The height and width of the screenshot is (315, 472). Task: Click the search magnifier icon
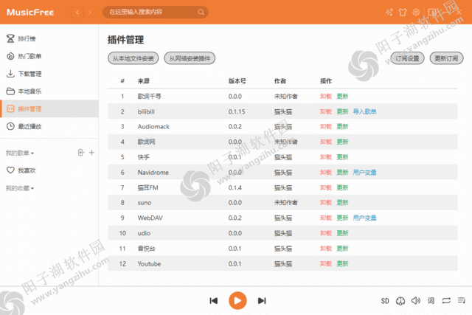(x=201, y=12)
